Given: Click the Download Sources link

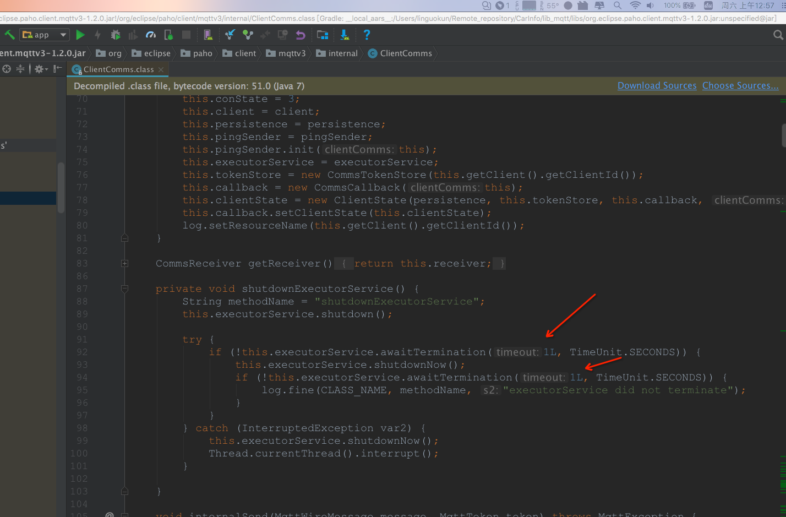Looking at the screenshot, I should pos(657,85).
